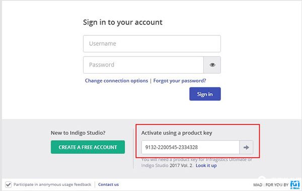The height and width of the screenshot is (191, 302).
Task: Select the CREATE A FREE ACCOUNT button
Action: pos(88,147)
